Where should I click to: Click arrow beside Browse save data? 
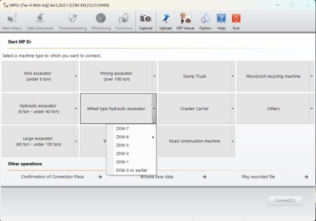point(204,177)
